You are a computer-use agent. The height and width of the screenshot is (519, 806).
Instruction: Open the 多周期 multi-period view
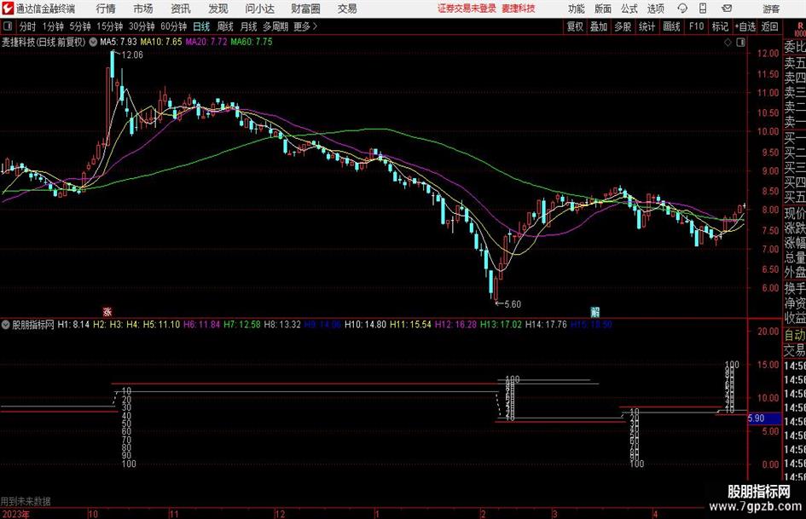275,26
